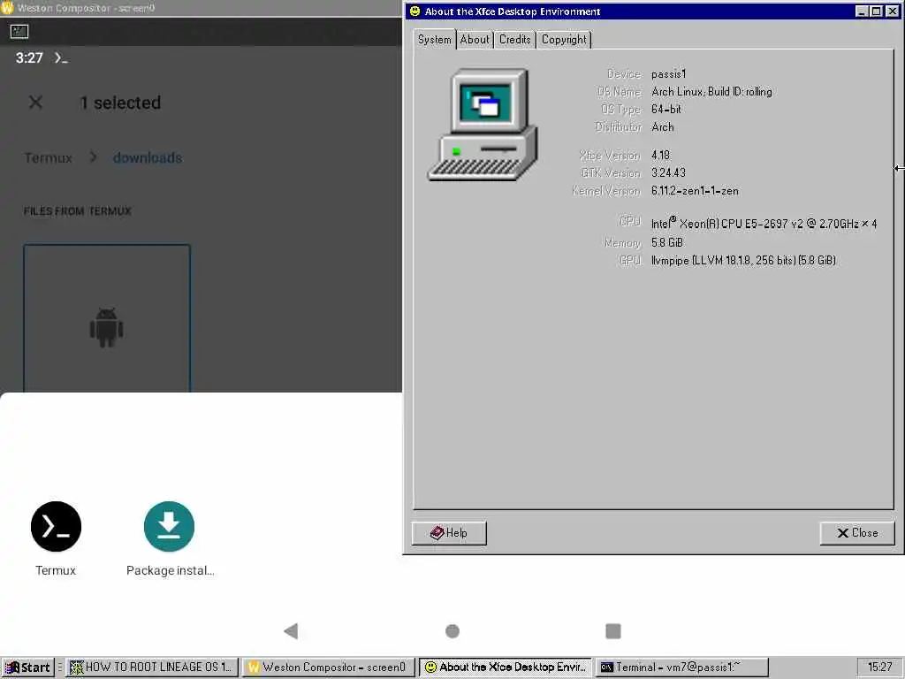This screenshot has height=679, width=905.
Task: Select the System tab
Action: [435, 39]
